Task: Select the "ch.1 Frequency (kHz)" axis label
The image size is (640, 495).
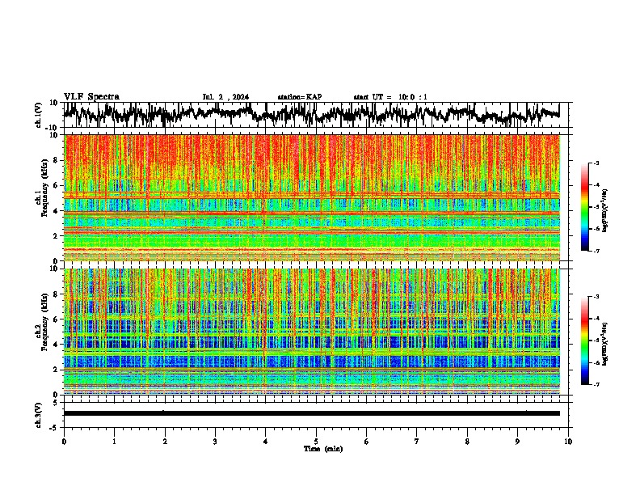Action: [41, 188]
